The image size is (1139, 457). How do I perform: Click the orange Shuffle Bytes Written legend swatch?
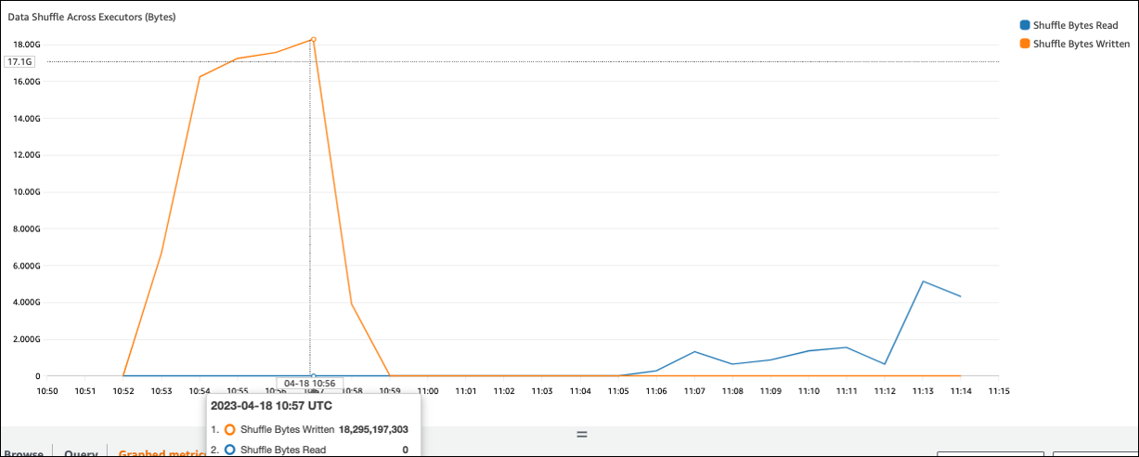[x=1025, y=44]
